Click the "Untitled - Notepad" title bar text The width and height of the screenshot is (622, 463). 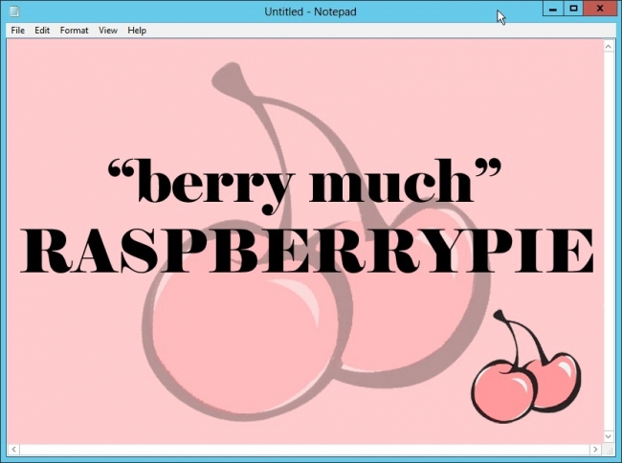click(311, 11)
